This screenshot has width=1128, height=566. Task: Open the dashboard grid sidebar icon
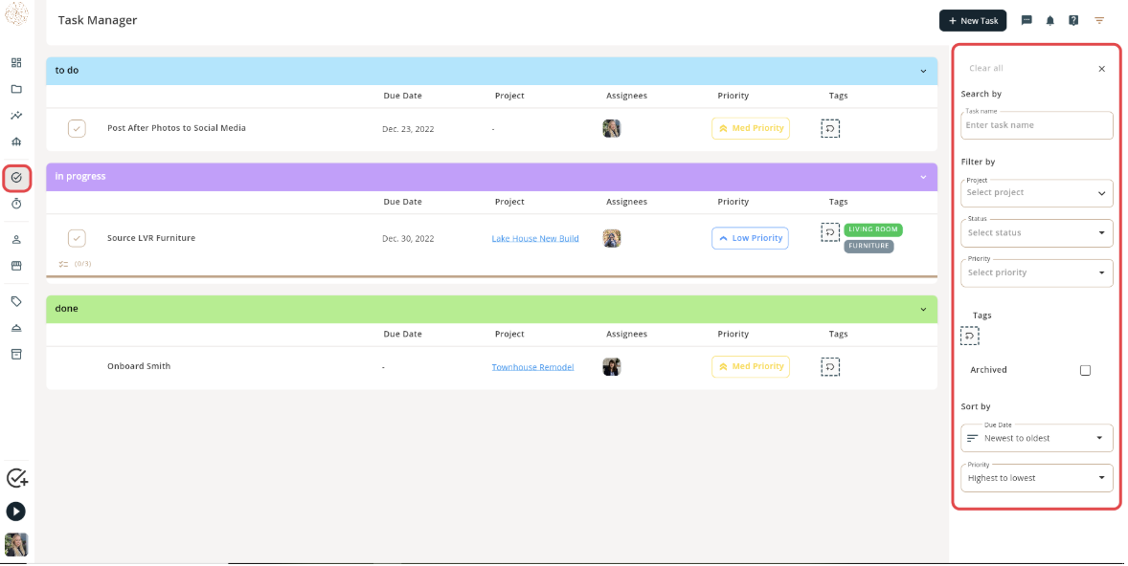16,62
